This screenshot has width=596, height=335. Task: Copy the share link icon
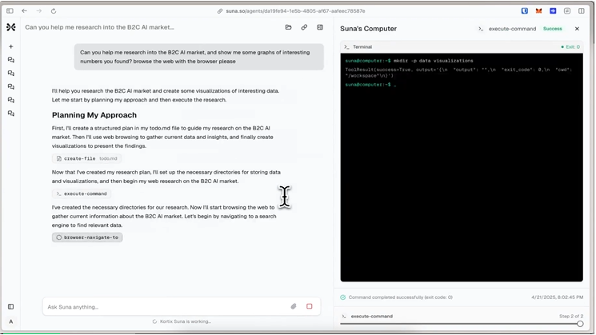coord(304,27)
